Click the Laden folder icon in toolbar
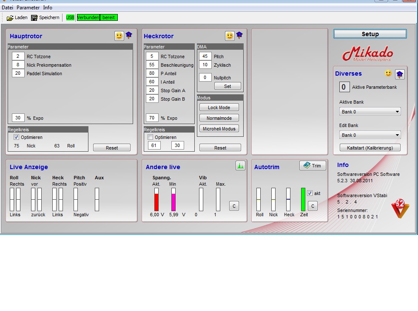Screen dimensions: 418x311 click(x=10, y=17)
